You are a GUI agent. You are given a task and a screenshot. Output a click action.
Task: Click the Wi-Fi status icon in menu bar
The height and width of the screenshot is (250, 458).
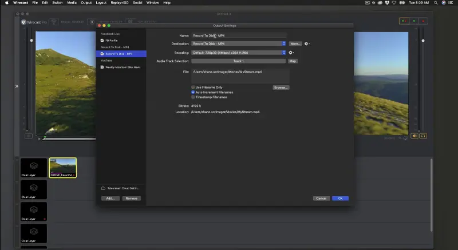pyautogui.click(x=394, y=3)
